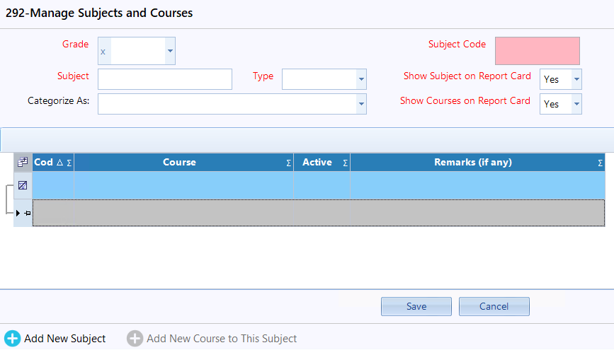Image resolution: width=614 pixels, height=350 pixels.
Task: Click the Active filter cell in the blue row
Action: tap(322, 185)
